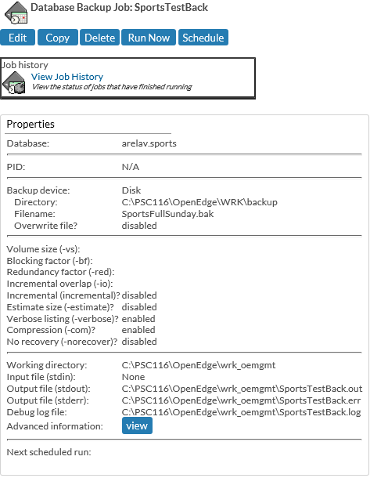Copy the SportsTestBack backup job
The width and height of the screenshot is (370, 478).
(58, 38)
